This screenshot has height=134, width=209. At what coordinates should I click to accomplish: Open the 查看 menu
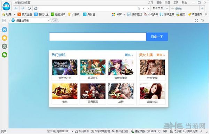point(159,2)
